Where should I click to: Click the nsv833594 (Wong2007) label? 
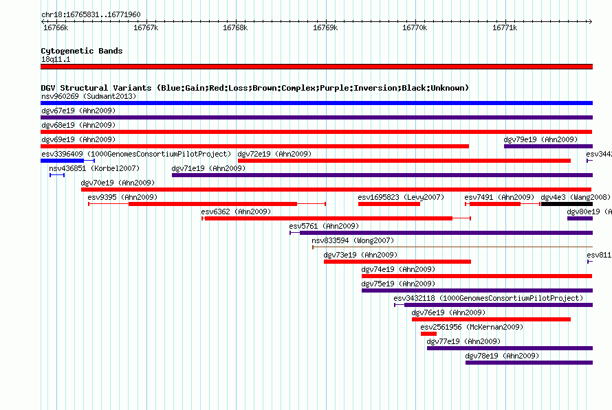coord(353,240)
